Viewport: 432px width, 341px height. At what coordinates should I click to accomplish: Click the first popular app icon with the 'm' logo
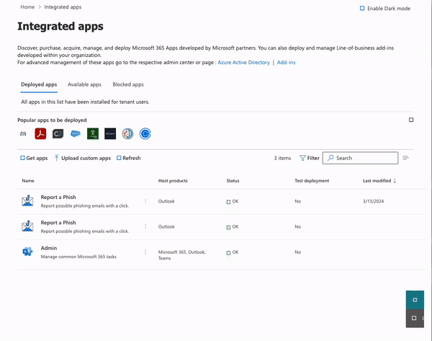coord(23,134)
